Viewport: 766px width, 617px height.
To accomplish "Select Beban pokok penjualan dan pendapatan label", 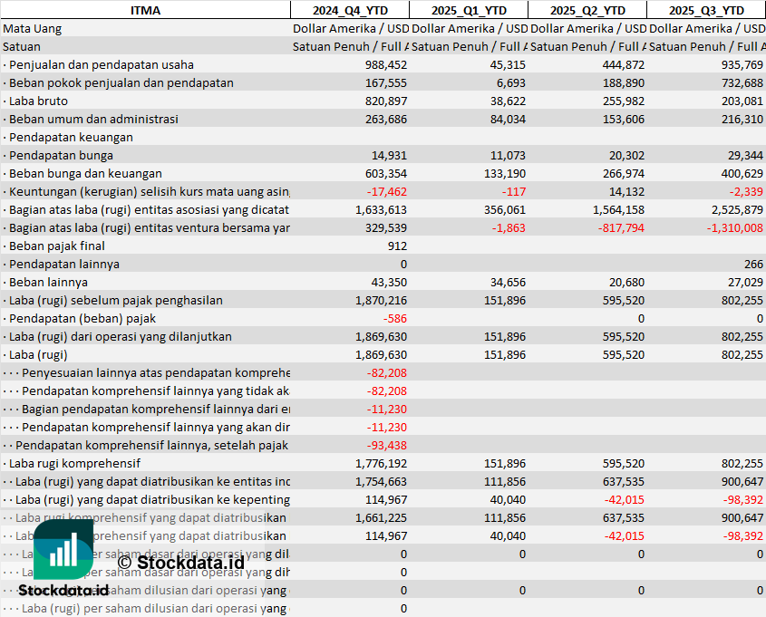I will (x=121, y=83).
